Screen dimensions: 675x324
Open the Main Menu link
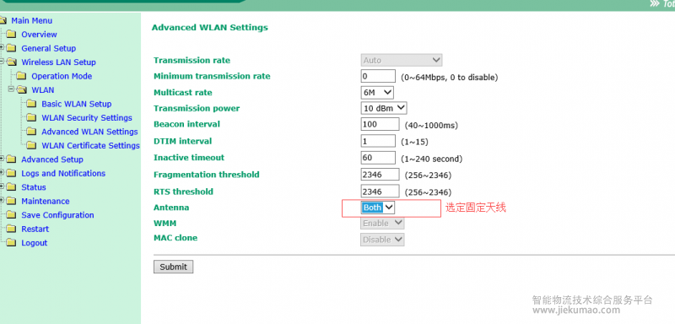click(32, 20)
